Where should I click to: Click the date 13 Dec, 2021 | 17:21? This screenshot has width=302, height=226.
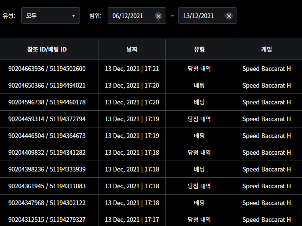tap(132, 69)
